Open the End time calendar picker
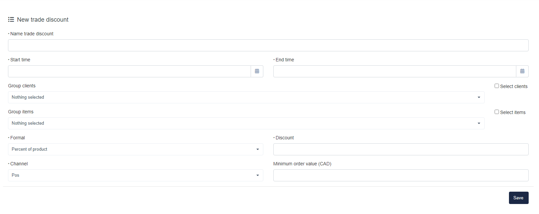Image resolution: width=539 pixels, height=214 pixels. click(522, 71)
